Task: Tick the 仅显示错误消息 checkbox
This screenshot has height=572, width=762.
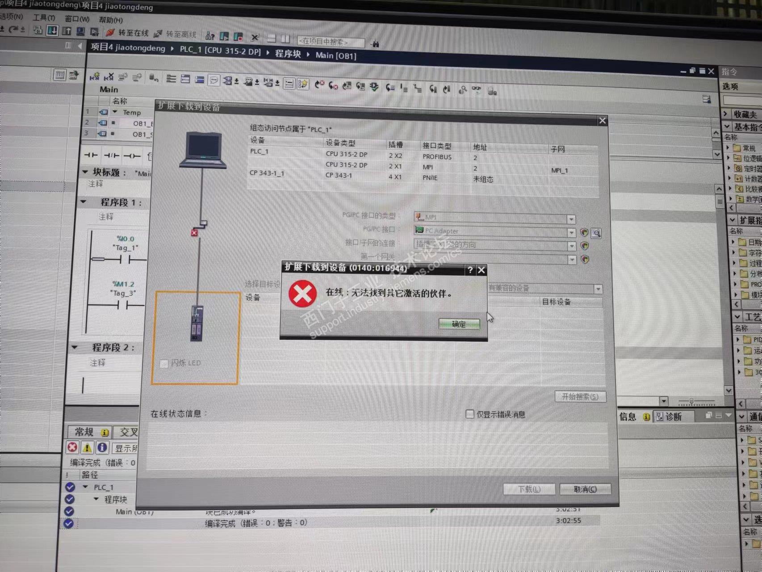Action: 469,414
